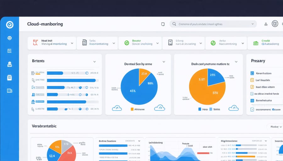Viewport: 283px width, 161px height.
Task: Open the Doxtasl Seo by orme panel chevron
Action: pyautogui.click(x=164, y=62)
